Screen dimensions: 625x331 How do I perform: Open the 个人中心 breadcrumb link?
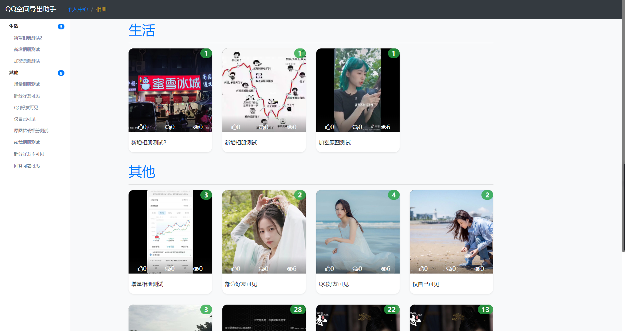(77, 9)
